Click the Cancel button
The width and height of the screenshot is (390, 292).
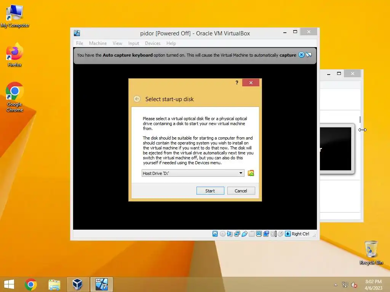coord(241,191)
